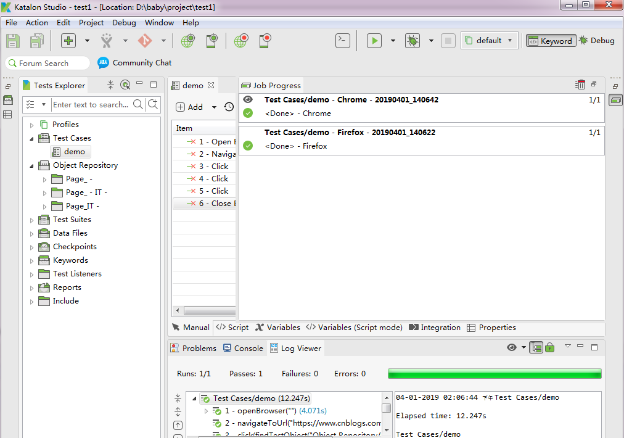Click Collapse All in Tests Explorer
Image resolution: width=624 pixels, height=438 pixels.
click(110, 85)
